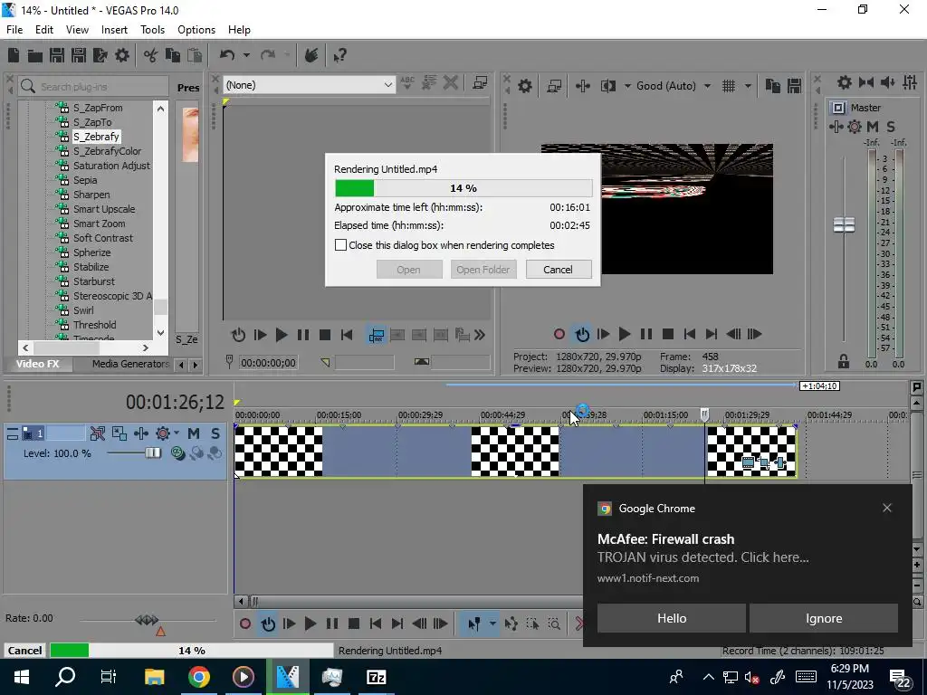Image resolution: width=927 pixels, height=695 pixels.
Task: Open Preview Properties gear in video preview
Action: point(524,86)
